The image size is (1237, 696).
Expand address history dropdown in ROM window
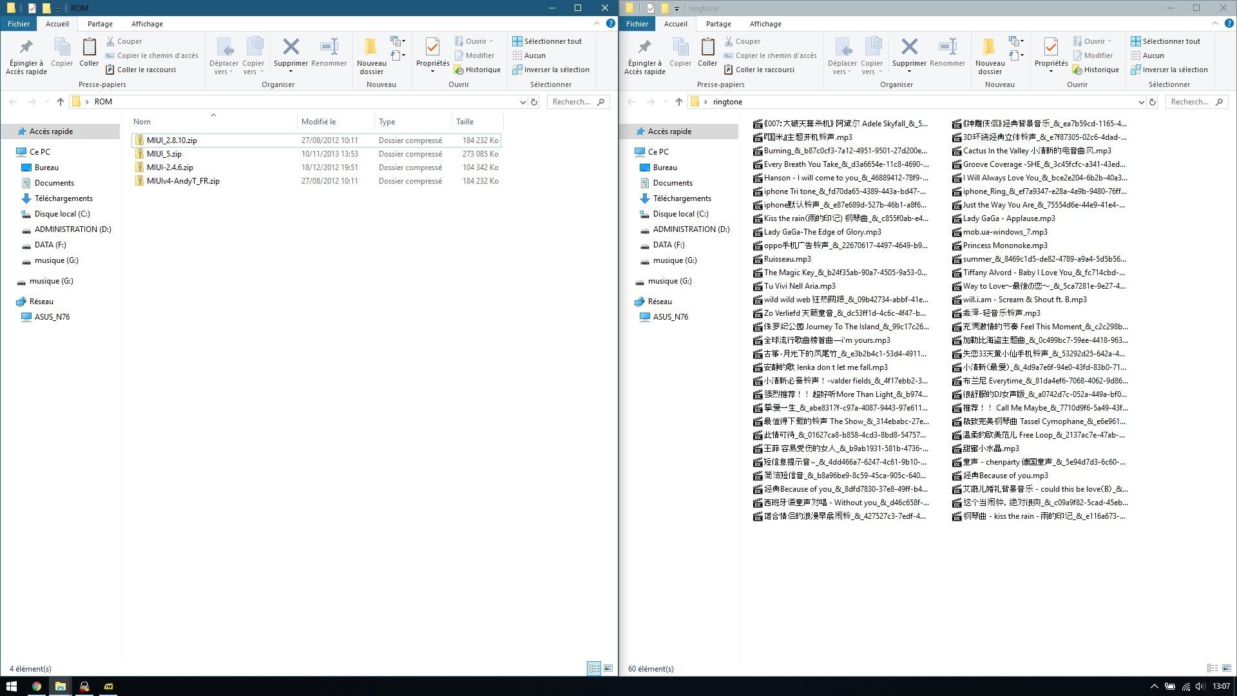523,102
